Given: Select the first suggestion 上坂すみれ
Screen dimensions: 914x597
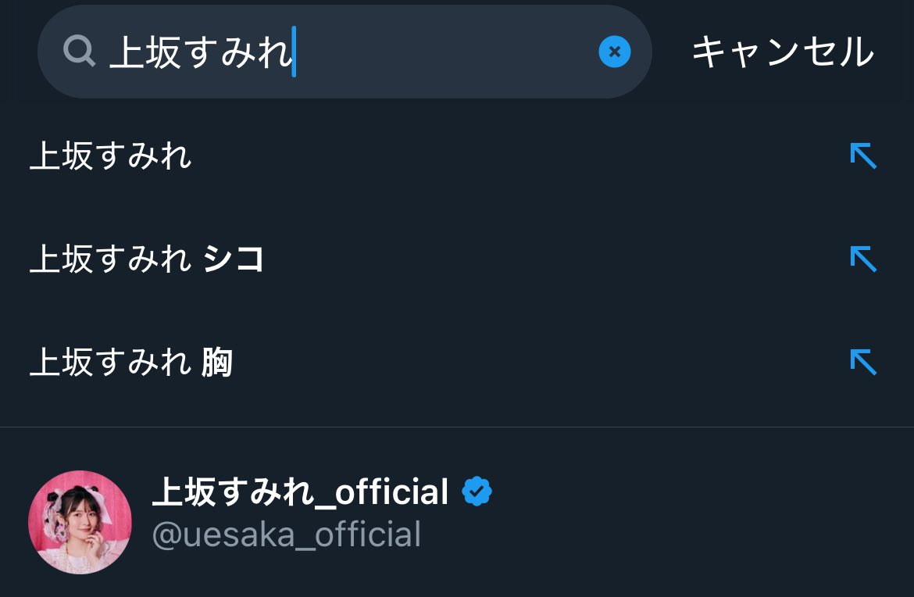Looking at the screenshot, I should (x=111, y=156).
